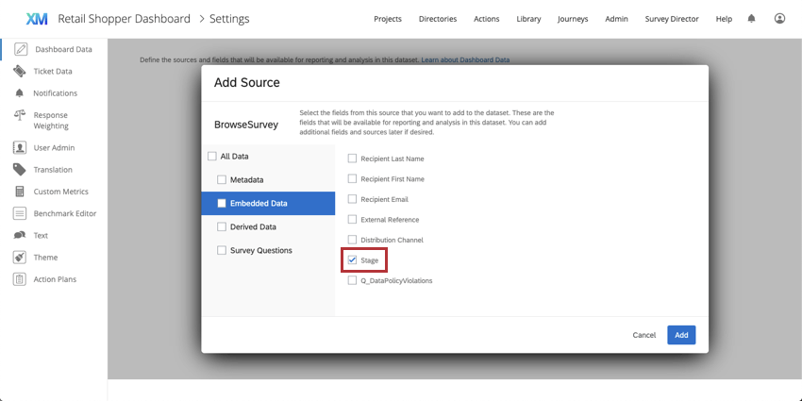Open Custom Metrics settings tab
Image resolution: width=802 pixels, height=401 pixels.
point(61,192)
